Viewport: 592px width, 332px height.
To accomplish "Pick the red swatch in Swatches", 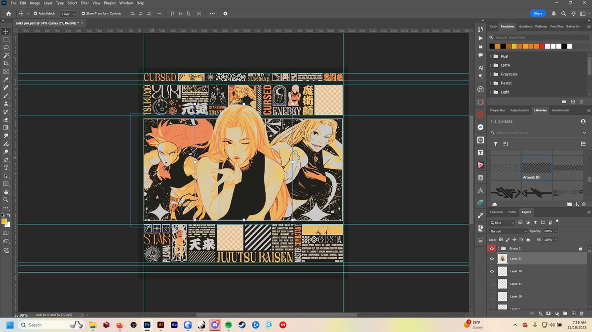I will tap(542, 46).
